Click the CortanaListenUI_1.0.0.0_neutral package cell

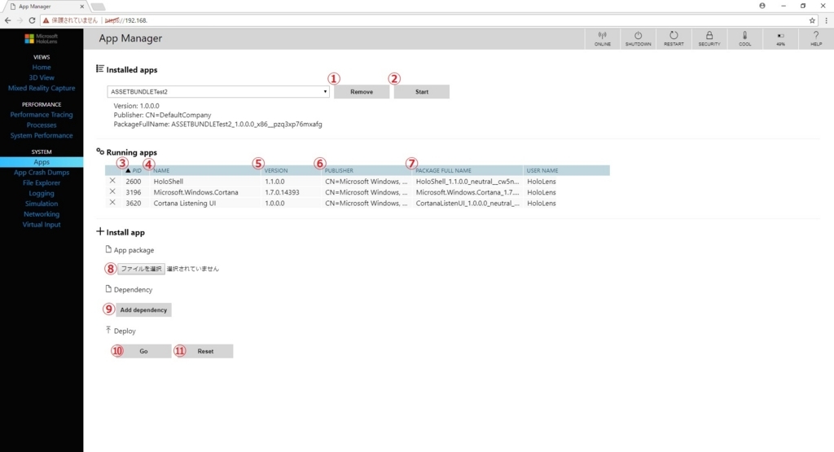467,203
